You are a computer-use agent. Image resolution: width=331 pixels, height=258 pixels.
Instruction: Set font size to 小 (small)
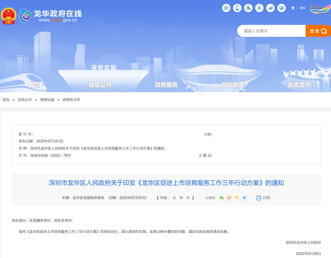pos(187,197)
